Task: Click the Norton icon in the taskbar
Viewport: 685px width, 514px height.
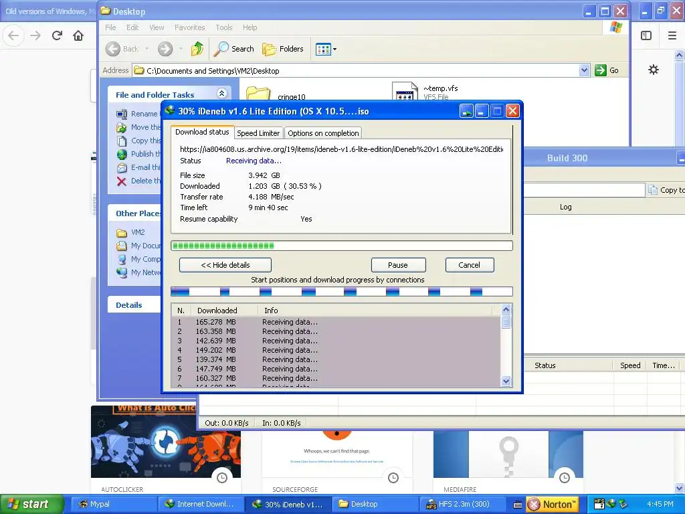Action: click(x=552, y=504)
